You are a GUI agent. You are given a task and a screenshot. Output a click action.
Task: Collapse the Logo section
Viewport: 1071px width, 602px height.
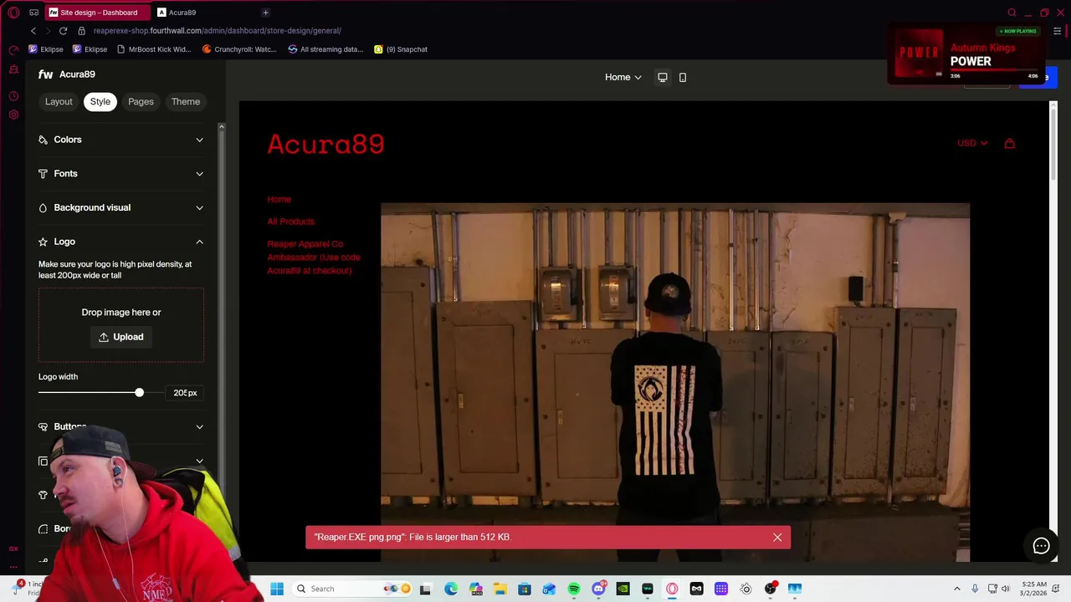tap(121, 242)
